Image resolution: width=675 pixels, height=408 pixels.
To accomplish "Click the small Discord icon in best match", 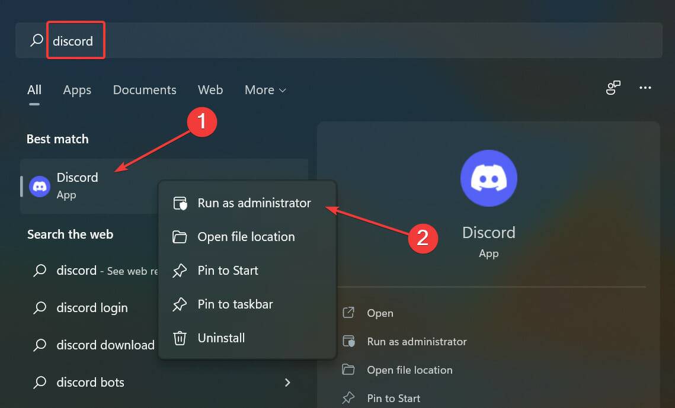I will (x=40, y=187).
